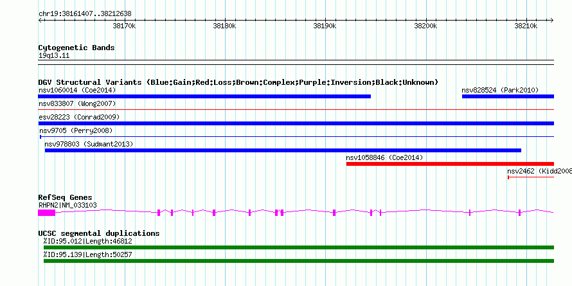Click the 38190k ruler tick label
Viewport: 572px width, 286px height.
(325, 26)
